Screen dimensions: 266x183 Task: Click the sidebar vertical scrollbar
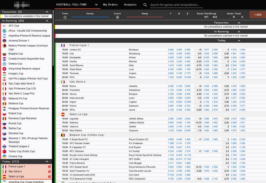53,38
